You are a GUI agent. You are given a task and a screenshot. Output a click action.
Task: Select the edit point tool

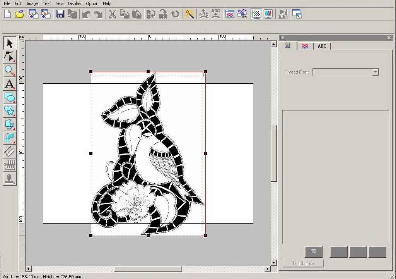click(x=9, y=57)
